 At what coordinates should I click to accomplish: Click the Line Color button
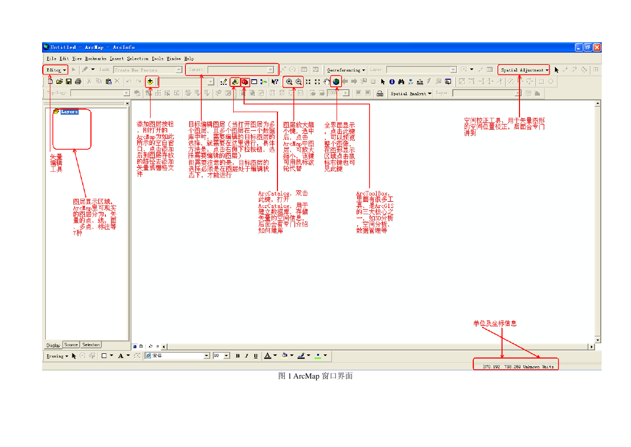[x=302, y=355]
